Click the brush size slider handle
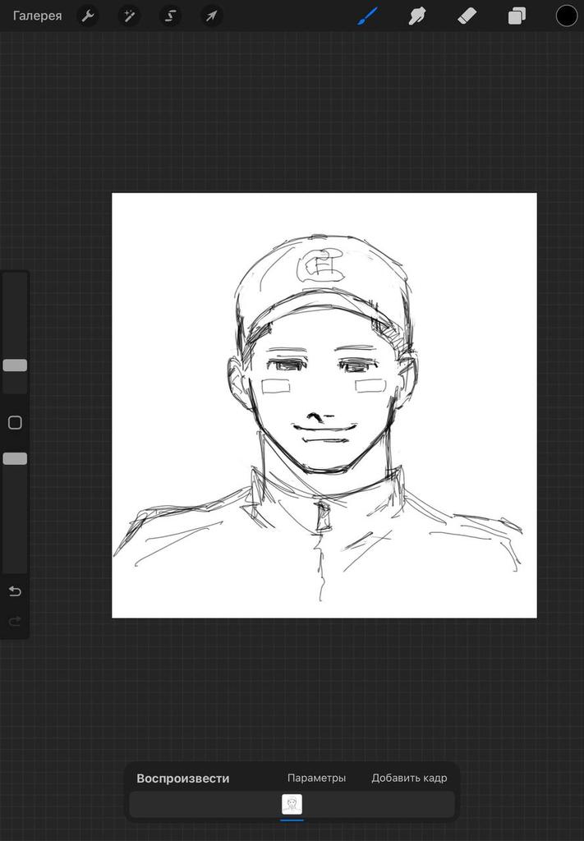 [15, 365]
